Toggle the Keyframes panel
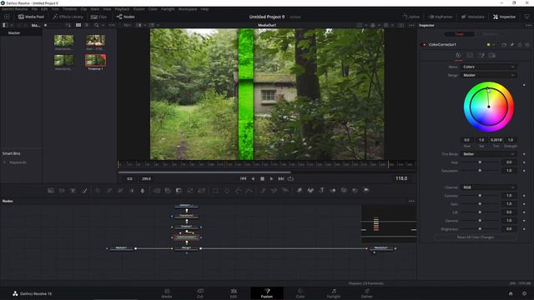This screenshot has height=300, width=534. tap(441, 17)
